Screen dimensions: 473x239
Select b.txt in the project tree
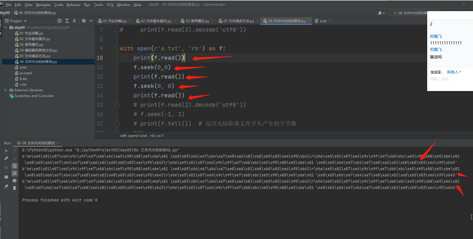pos(23,79)
